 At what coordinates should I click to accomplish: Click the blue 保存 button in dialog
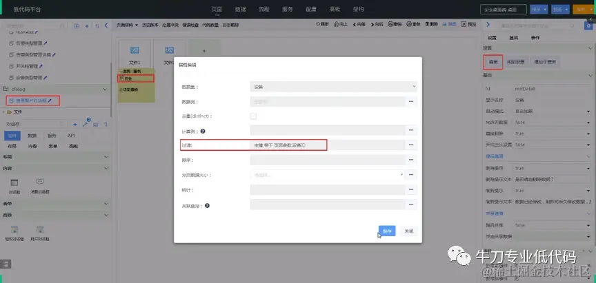pyautogui.click(x=387, y=231)
